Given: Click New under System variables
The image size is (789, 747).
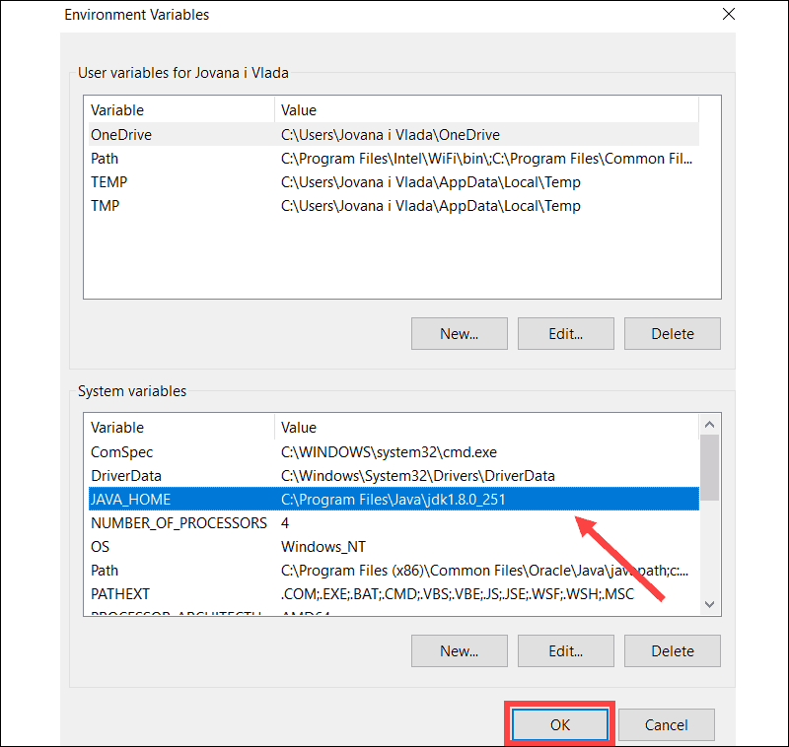Looking at the screenshot, I should (x=460, y=650).
